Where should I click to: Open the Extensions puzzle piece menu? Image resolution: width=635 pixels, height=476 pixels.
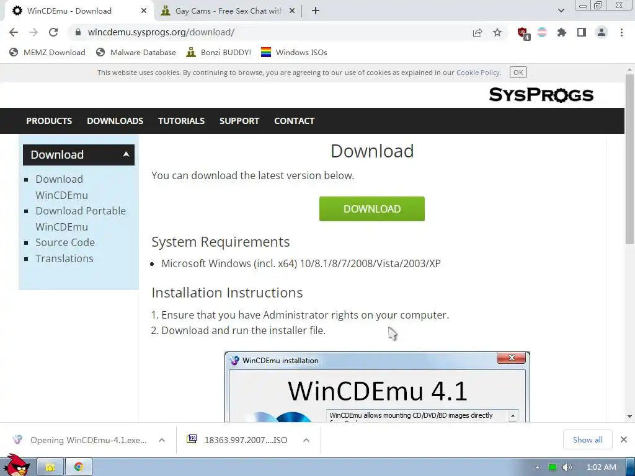pos(561,32)
